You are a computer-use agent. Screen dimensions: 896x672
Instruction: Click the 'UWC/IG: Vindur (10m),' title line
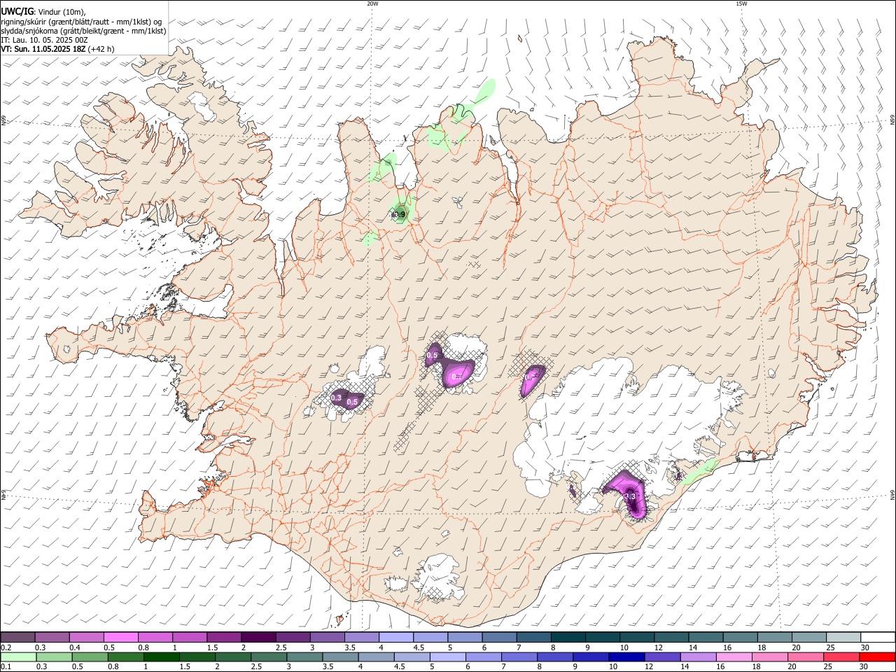click(x=43, y=12)
